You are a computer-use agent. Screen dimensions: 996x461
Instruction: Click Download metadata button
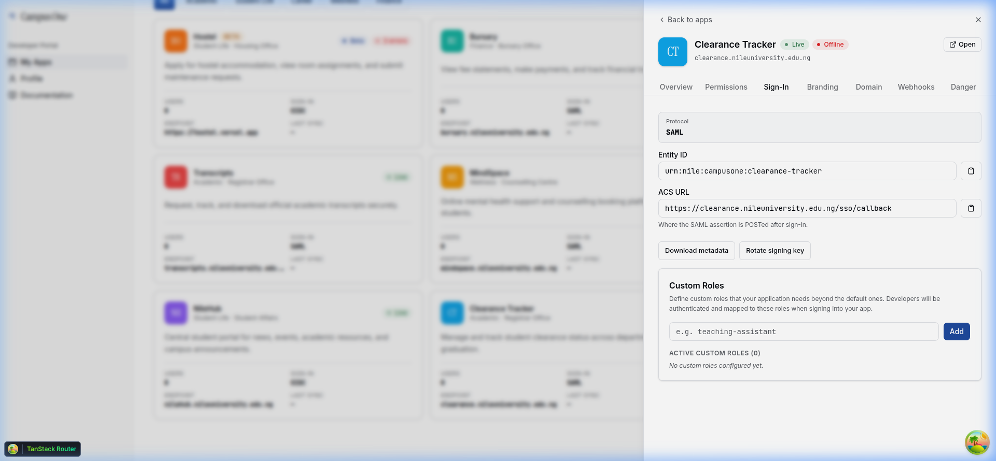(697, 251)
